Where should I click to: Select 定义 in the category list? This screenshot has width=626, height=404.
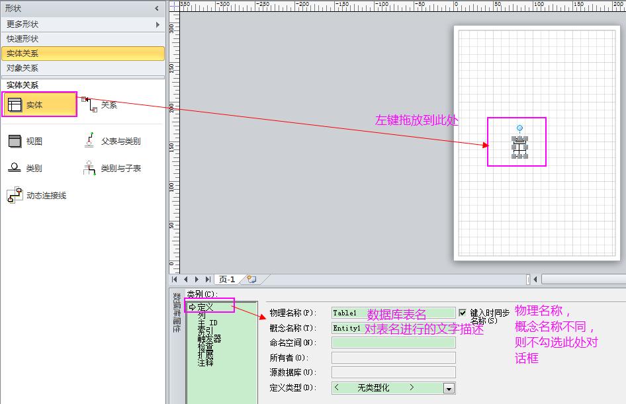[x=205, y=307]
